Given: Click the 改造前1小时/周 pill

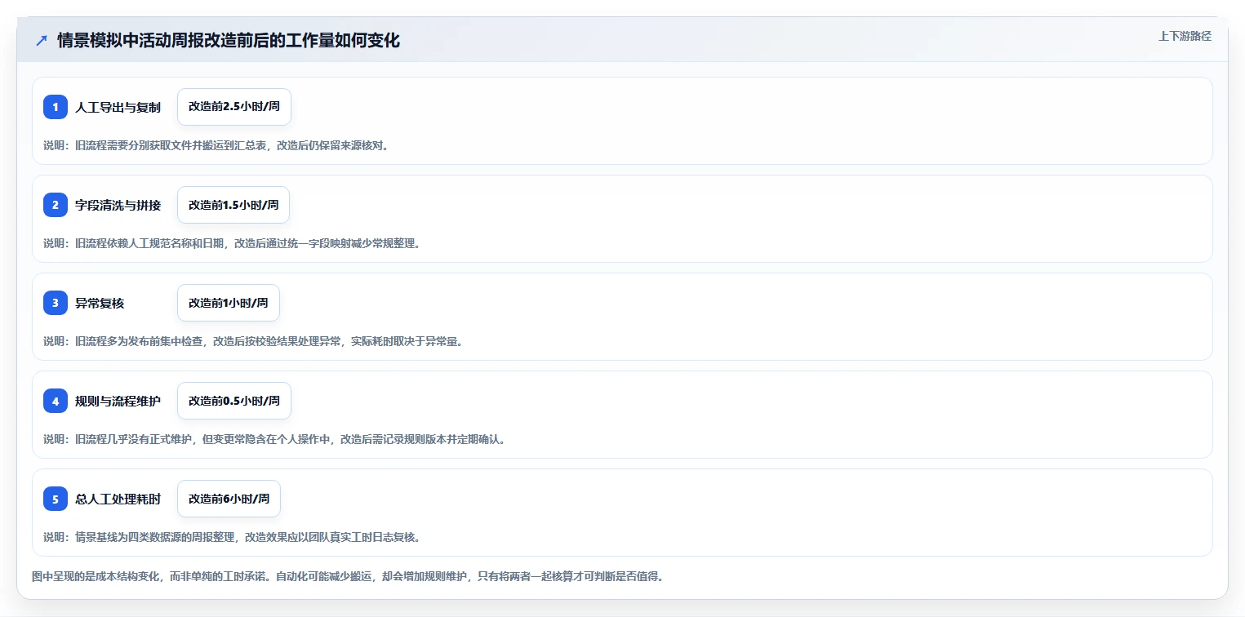Looking at the screenshot, I should 229,303.
